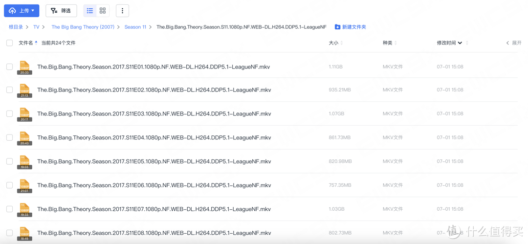The image size is (528, 244).
Task: Click the S11E03 video file icon
Action: pos(24,114)
